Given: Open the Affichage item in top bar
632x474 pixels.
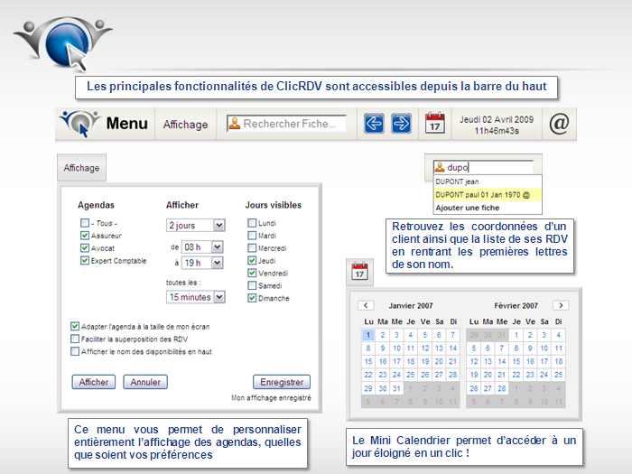Looking at the screenshot, I should click(x=185, y=125).
